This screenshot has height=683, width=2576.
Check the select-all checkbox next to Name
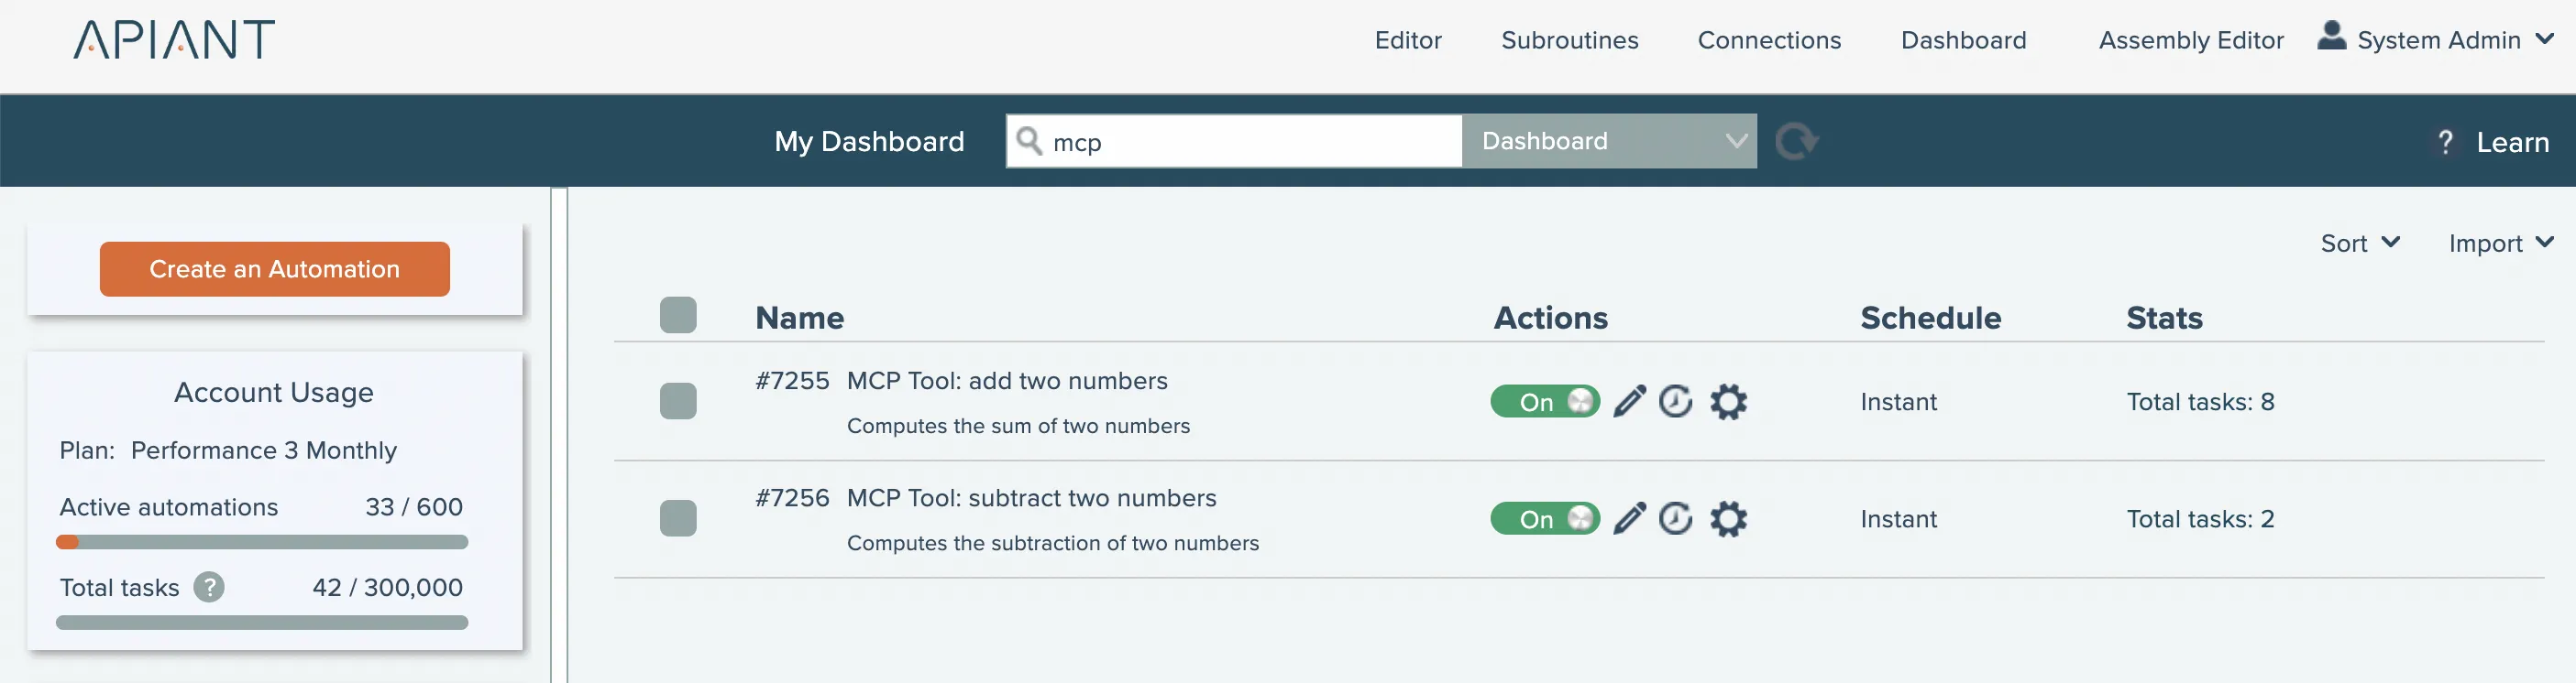pyautogui.click(x=678, y=316)
